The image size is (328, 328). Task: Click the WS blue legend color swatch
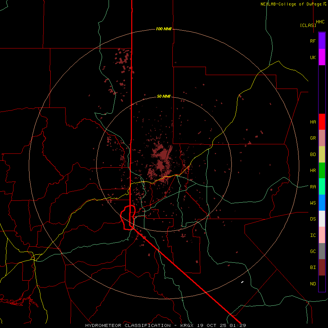coord(322,203)
